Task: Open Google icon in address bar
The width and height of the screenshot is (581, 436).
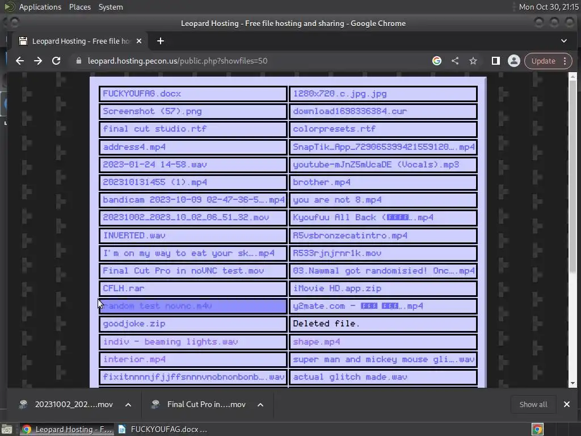Action: click(x=437, y=61)
